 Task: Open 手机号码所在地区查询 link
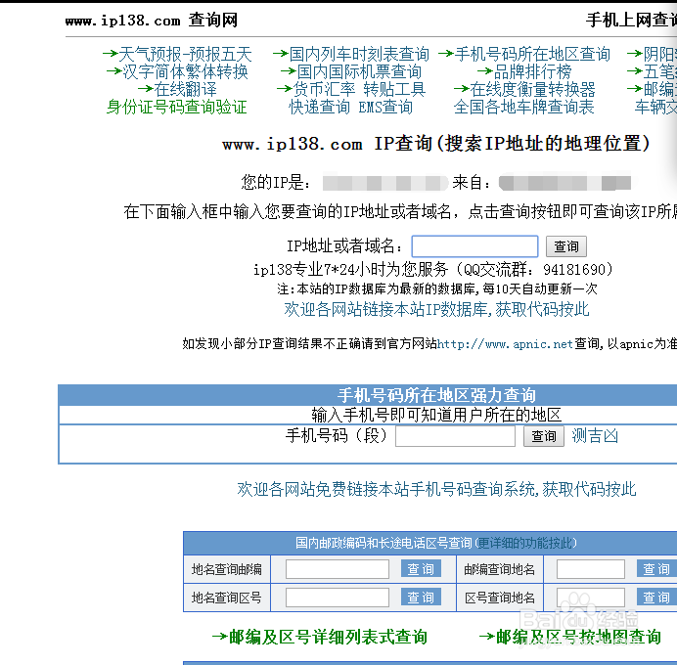(x=532, y=55)
